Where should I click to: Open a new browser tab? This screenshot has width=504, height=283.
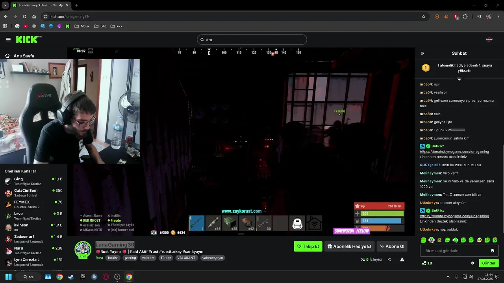(x=76, y=6)
